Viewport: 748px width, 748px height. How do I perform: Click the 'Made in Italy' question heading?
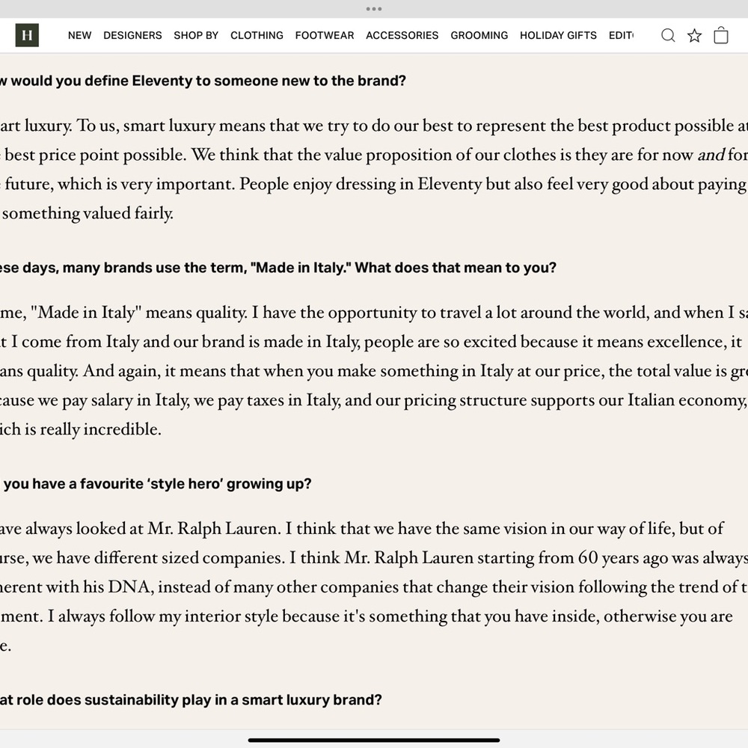(278, 268)
